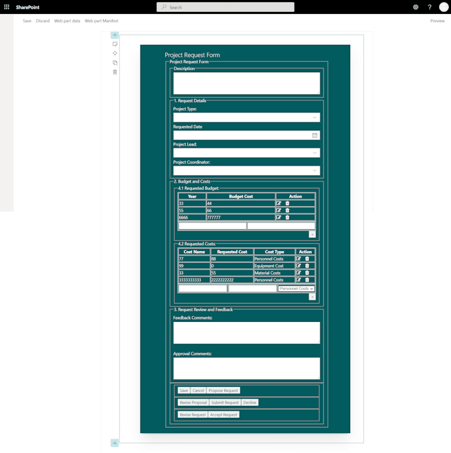Image resolution: width=451 pixels, height=453 pixels.
Task: Click the Submit Request button
Action: (225, 403)
